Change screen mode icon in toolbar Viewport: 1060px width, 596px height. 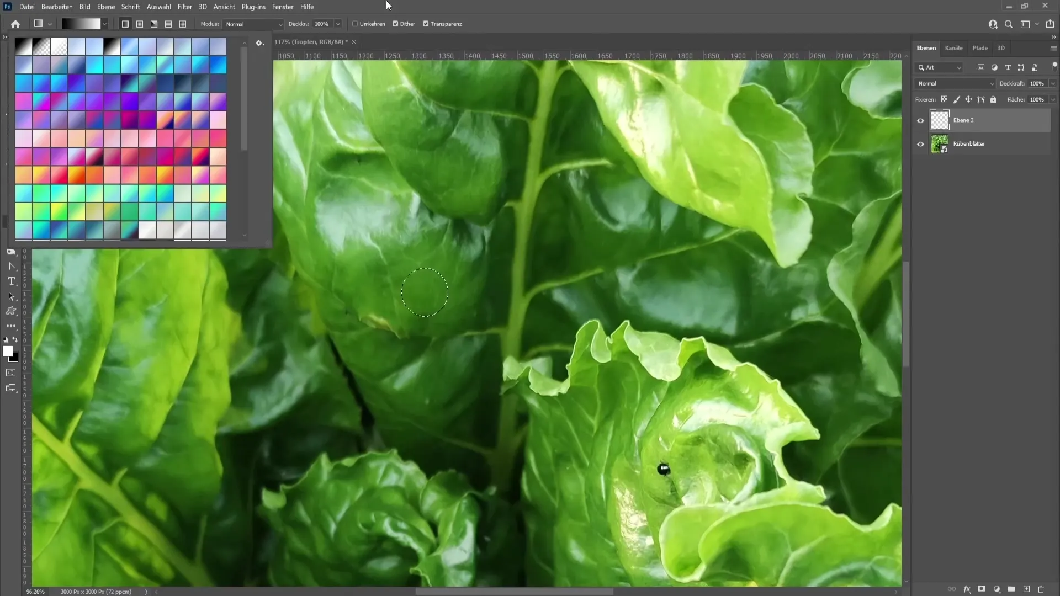tap(11, 388)
